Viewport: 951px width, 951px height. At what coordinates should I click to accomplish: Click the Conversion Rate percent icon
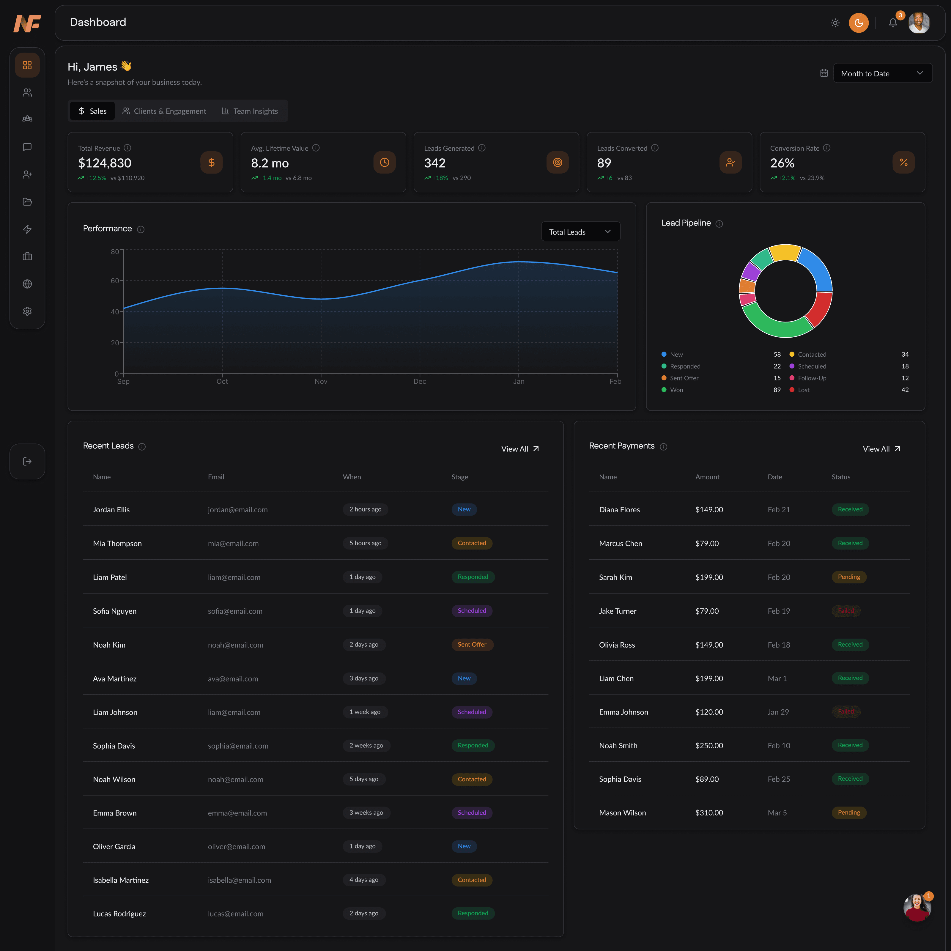pos(903,163)
